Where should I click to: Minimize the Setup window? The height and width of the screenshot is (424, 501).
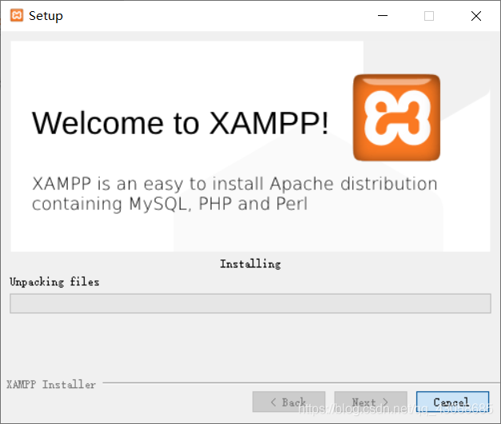383,15
